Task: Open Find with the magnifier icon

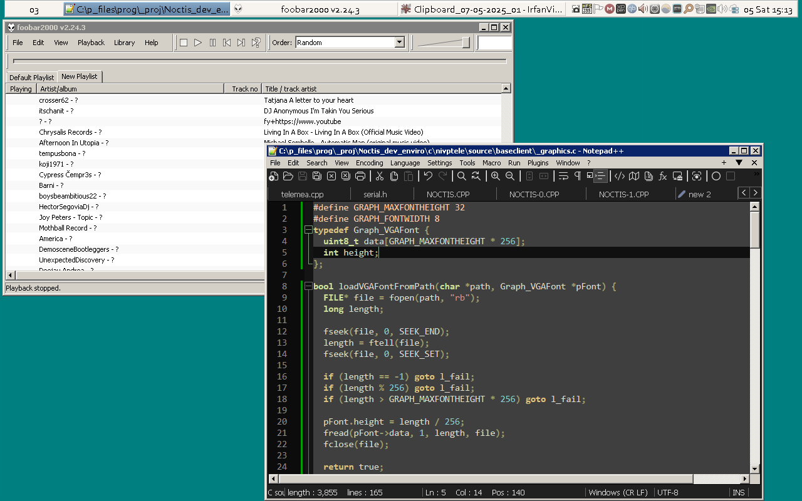Action: 462,177
